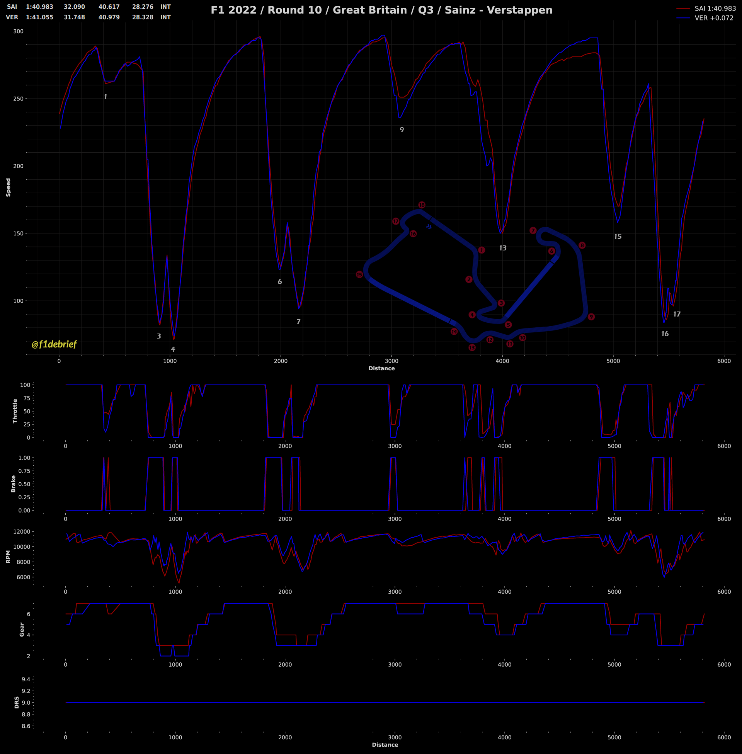Click the turn 18 marker on circuit map

coord(422,205)
